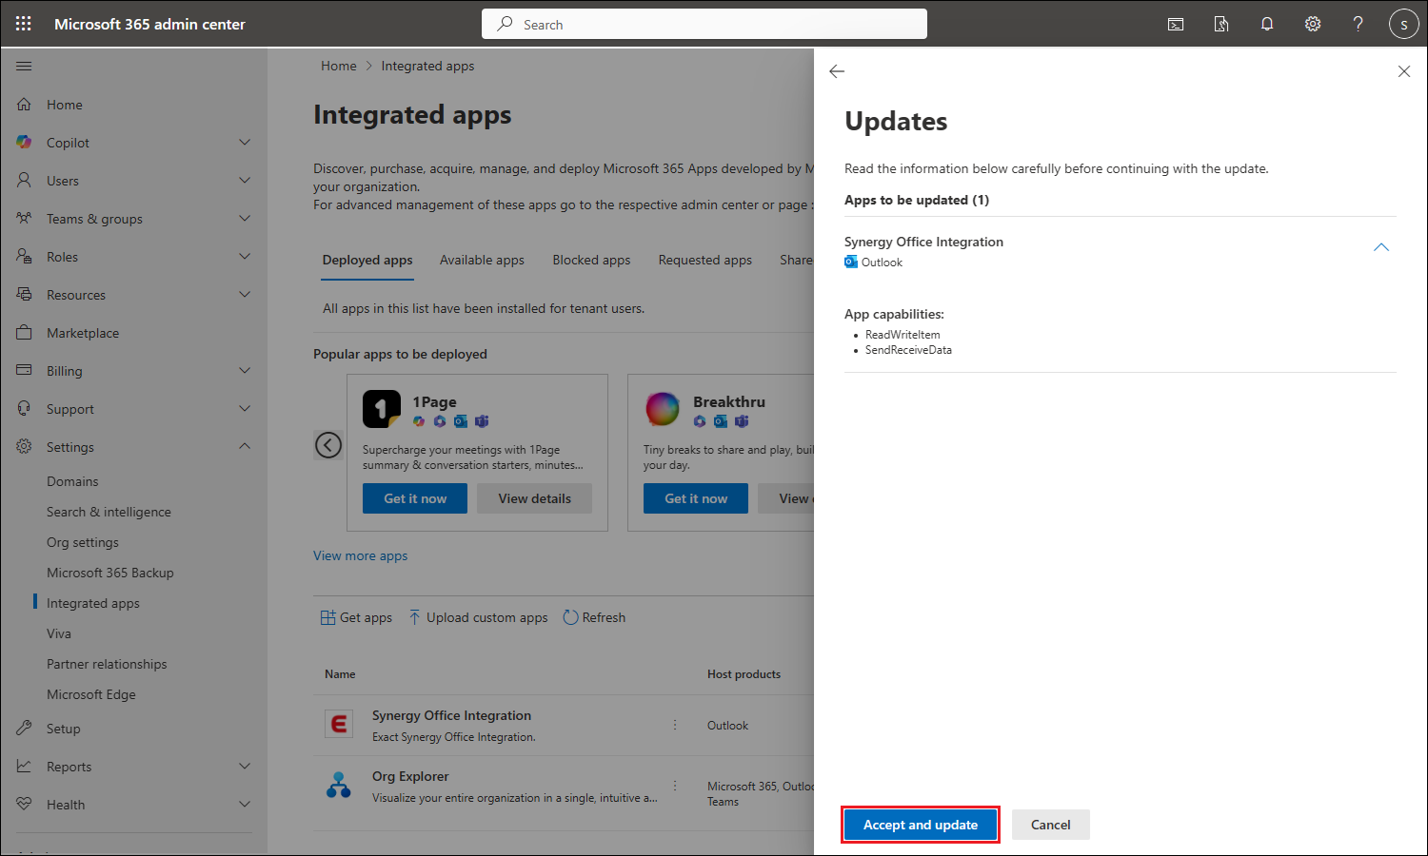This screenshot has height=856, width=1428.
Task: Open the View more apps link
Action: (360, 555)
